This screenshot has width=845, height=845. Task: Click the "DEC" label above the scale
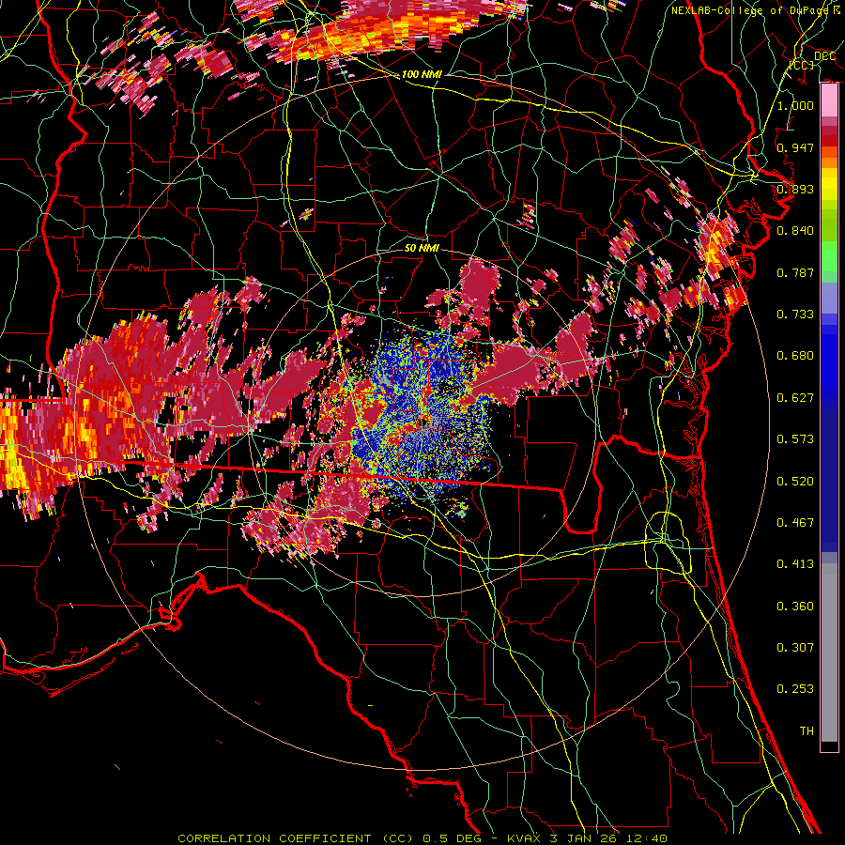pos(825,56)
